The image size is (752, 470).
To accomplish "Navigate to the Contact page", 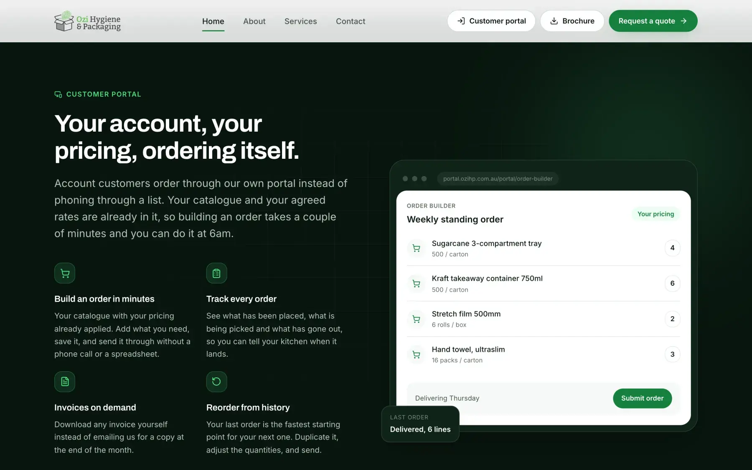I will 351,21.
